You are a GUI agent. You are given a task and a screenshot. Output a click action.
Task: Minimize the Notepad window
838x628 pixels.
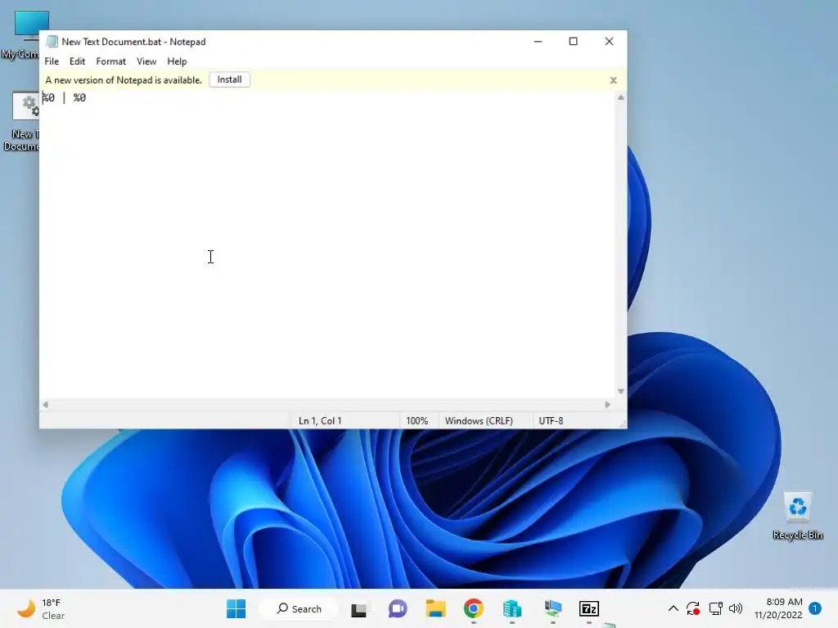tap(538, 42)
